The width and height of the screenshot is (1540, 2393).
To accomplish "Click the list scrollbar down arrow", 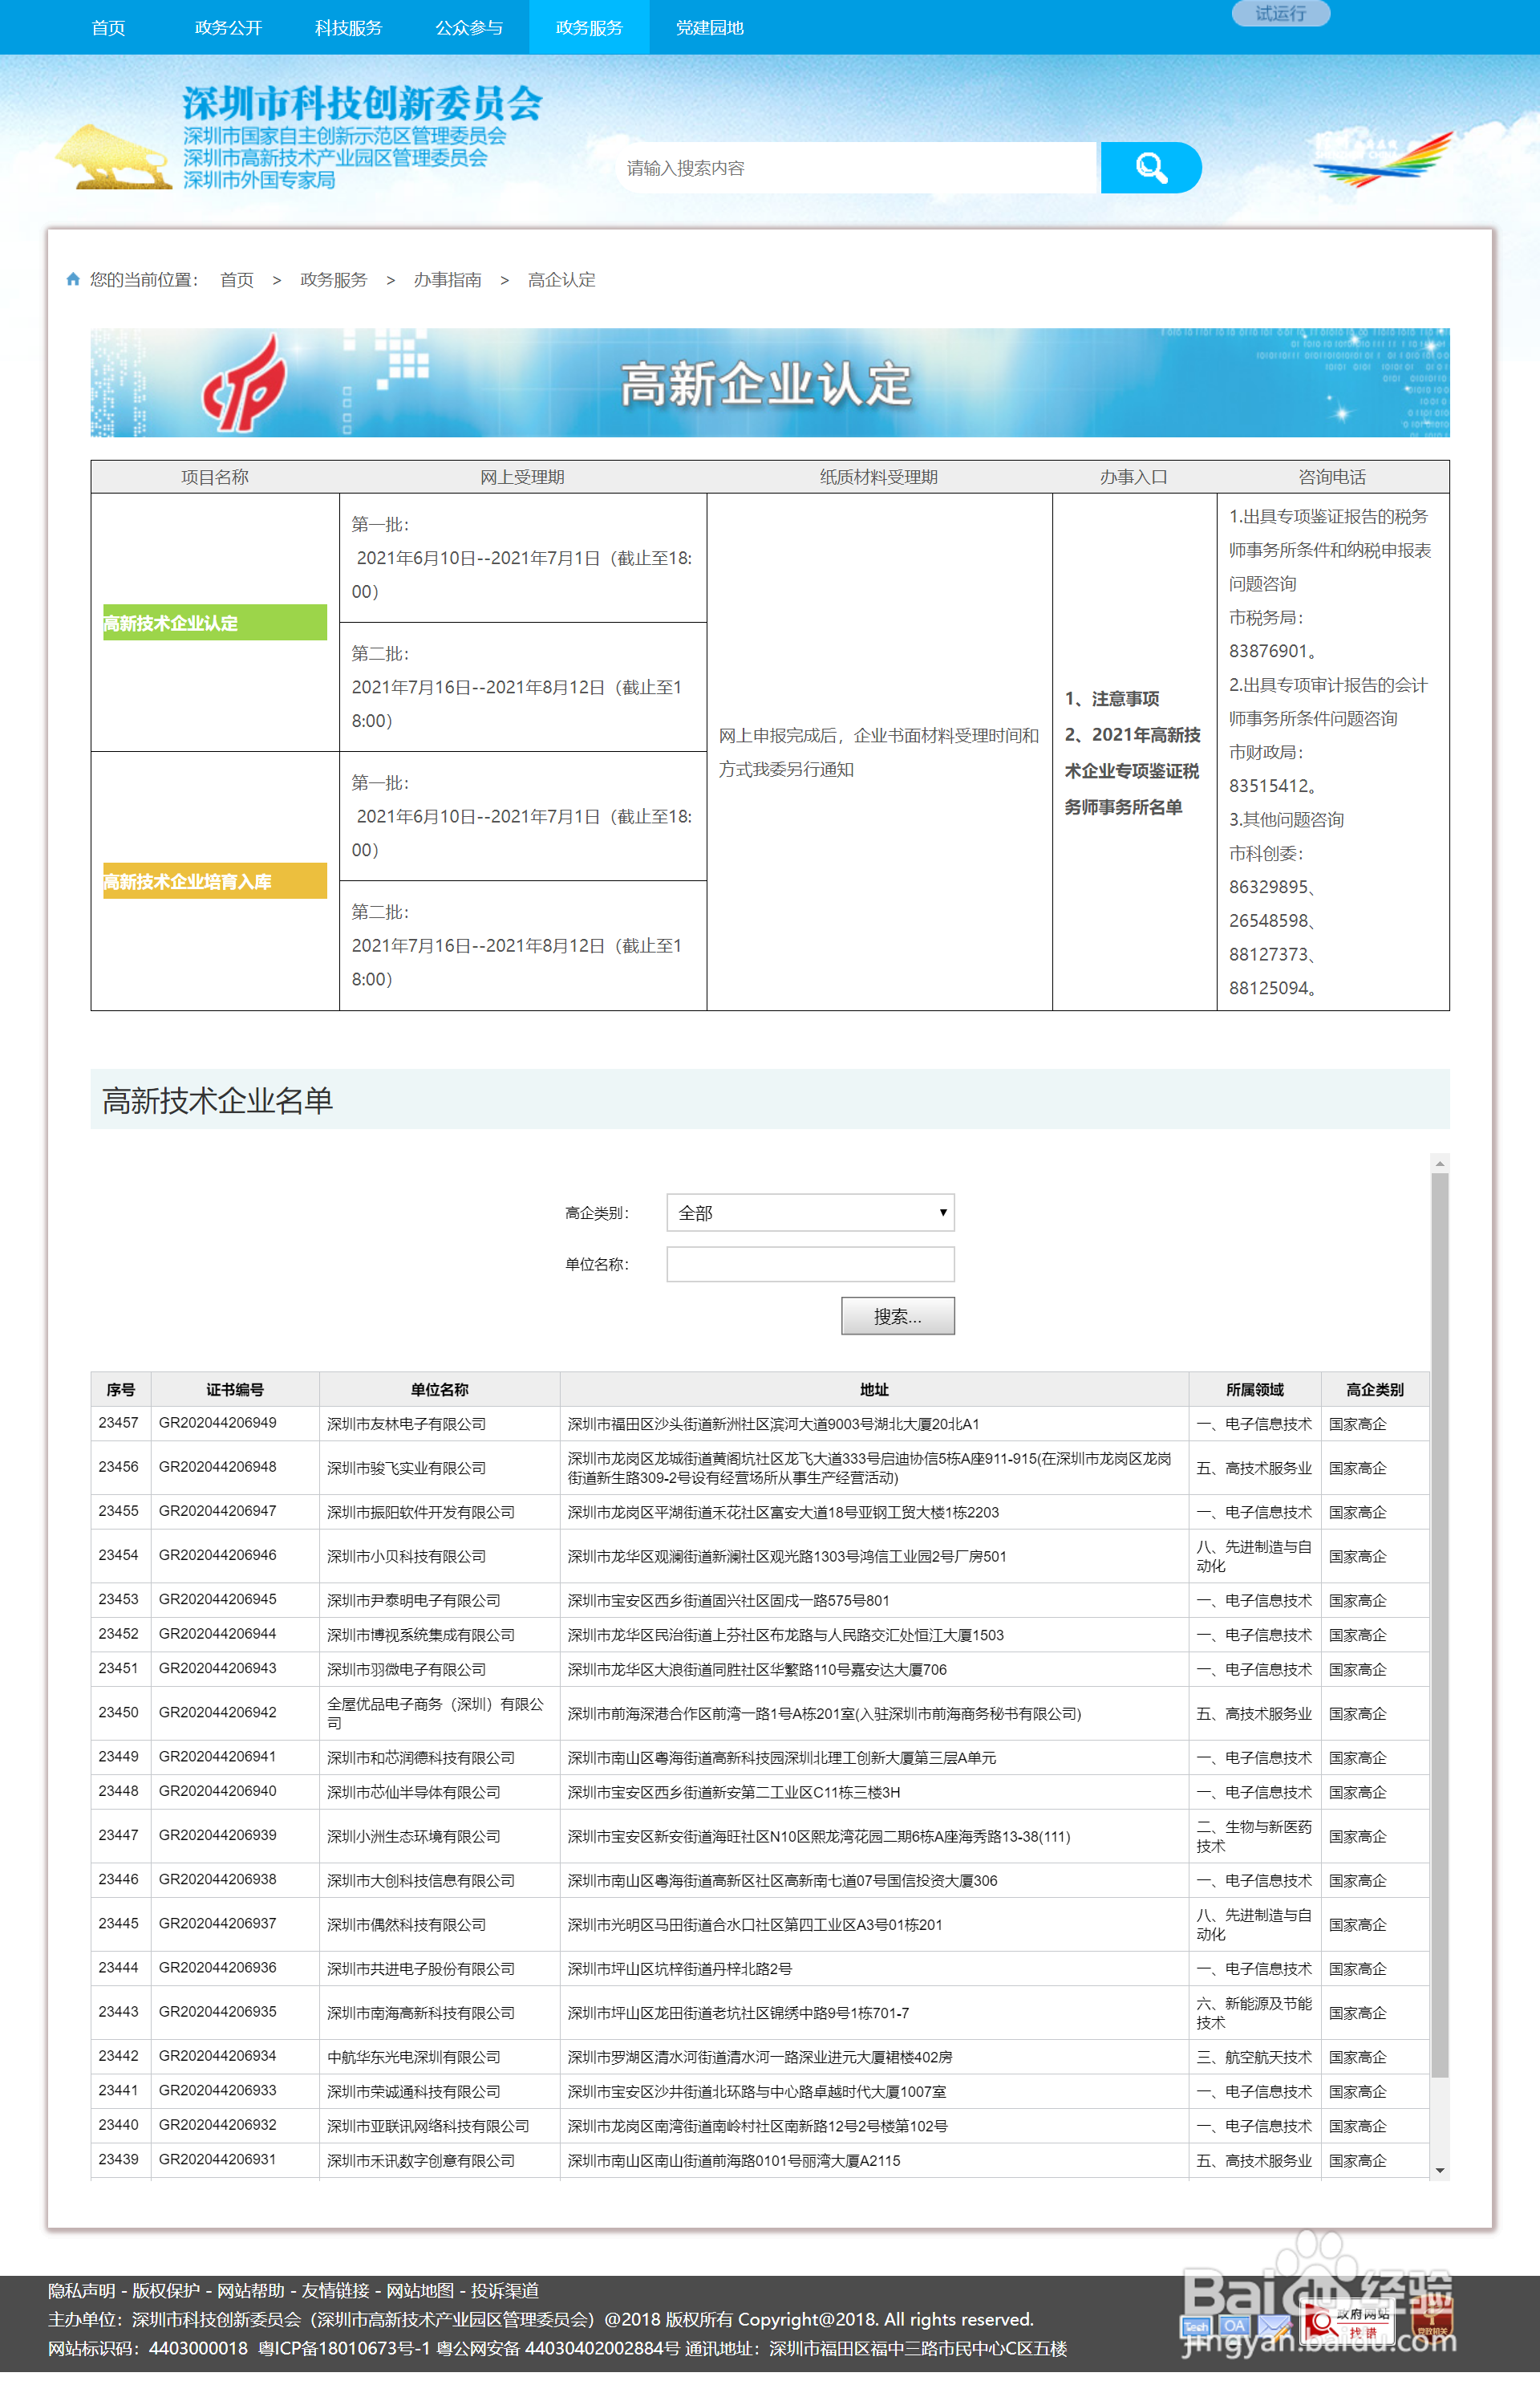I will click(x=1439, y=2171).
